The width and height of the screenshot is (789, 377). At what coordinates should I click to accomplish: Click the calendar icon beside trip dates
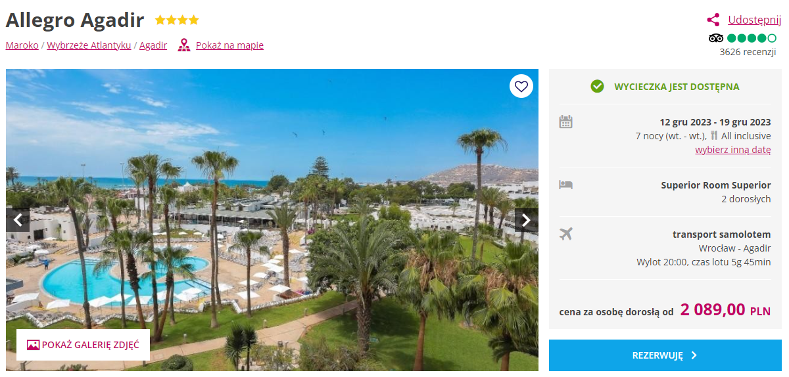565,122
